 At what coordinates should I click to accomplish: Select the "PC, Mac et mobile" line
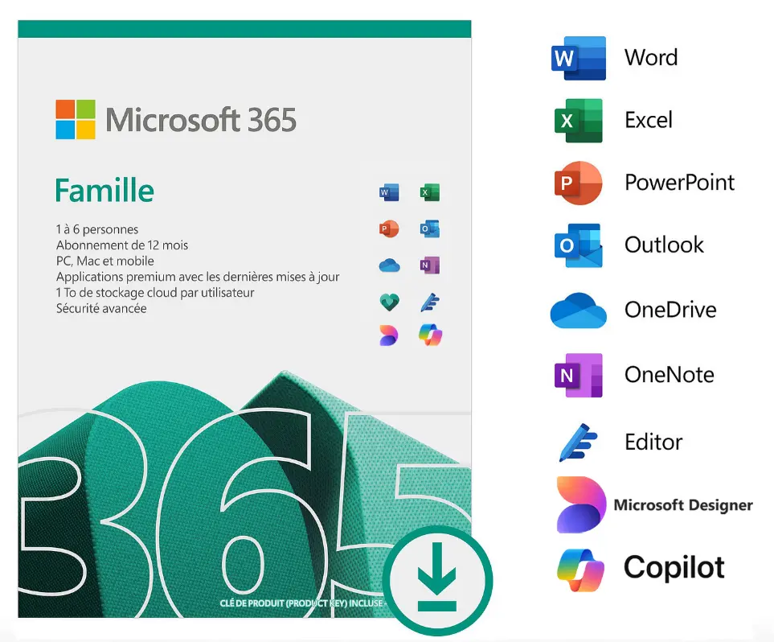click(105, 261)
